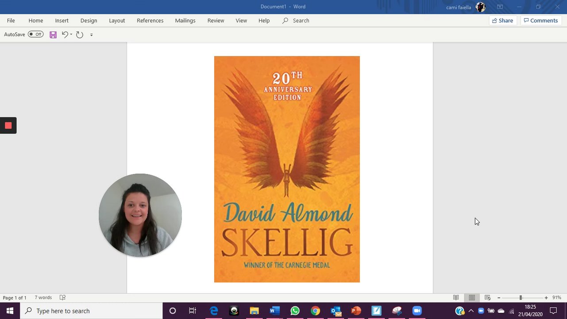Switch to the Home ribbon tab
This screenshot has height=319, width=567.
(x=36, y=20)
